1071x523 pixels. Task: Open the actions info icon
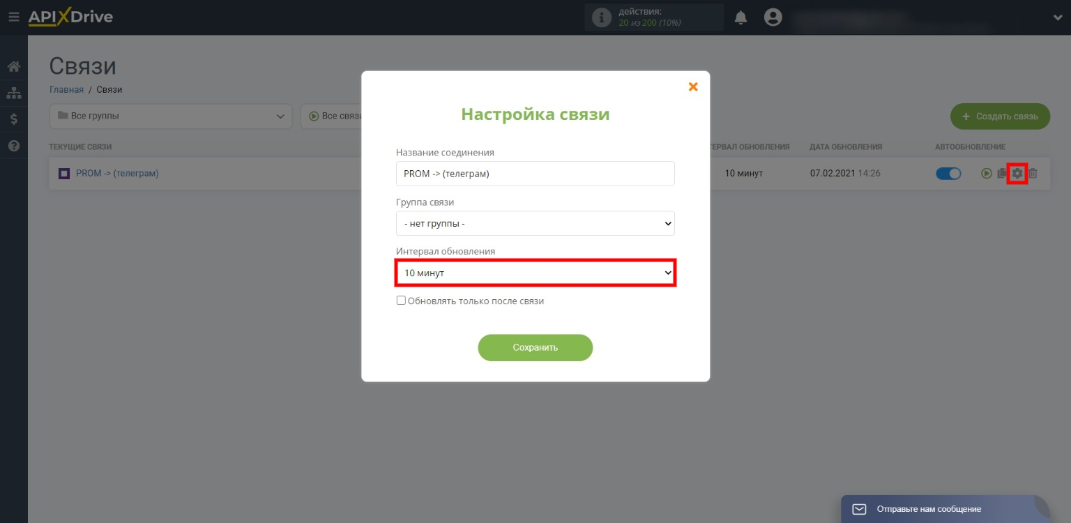coord(601,18)
